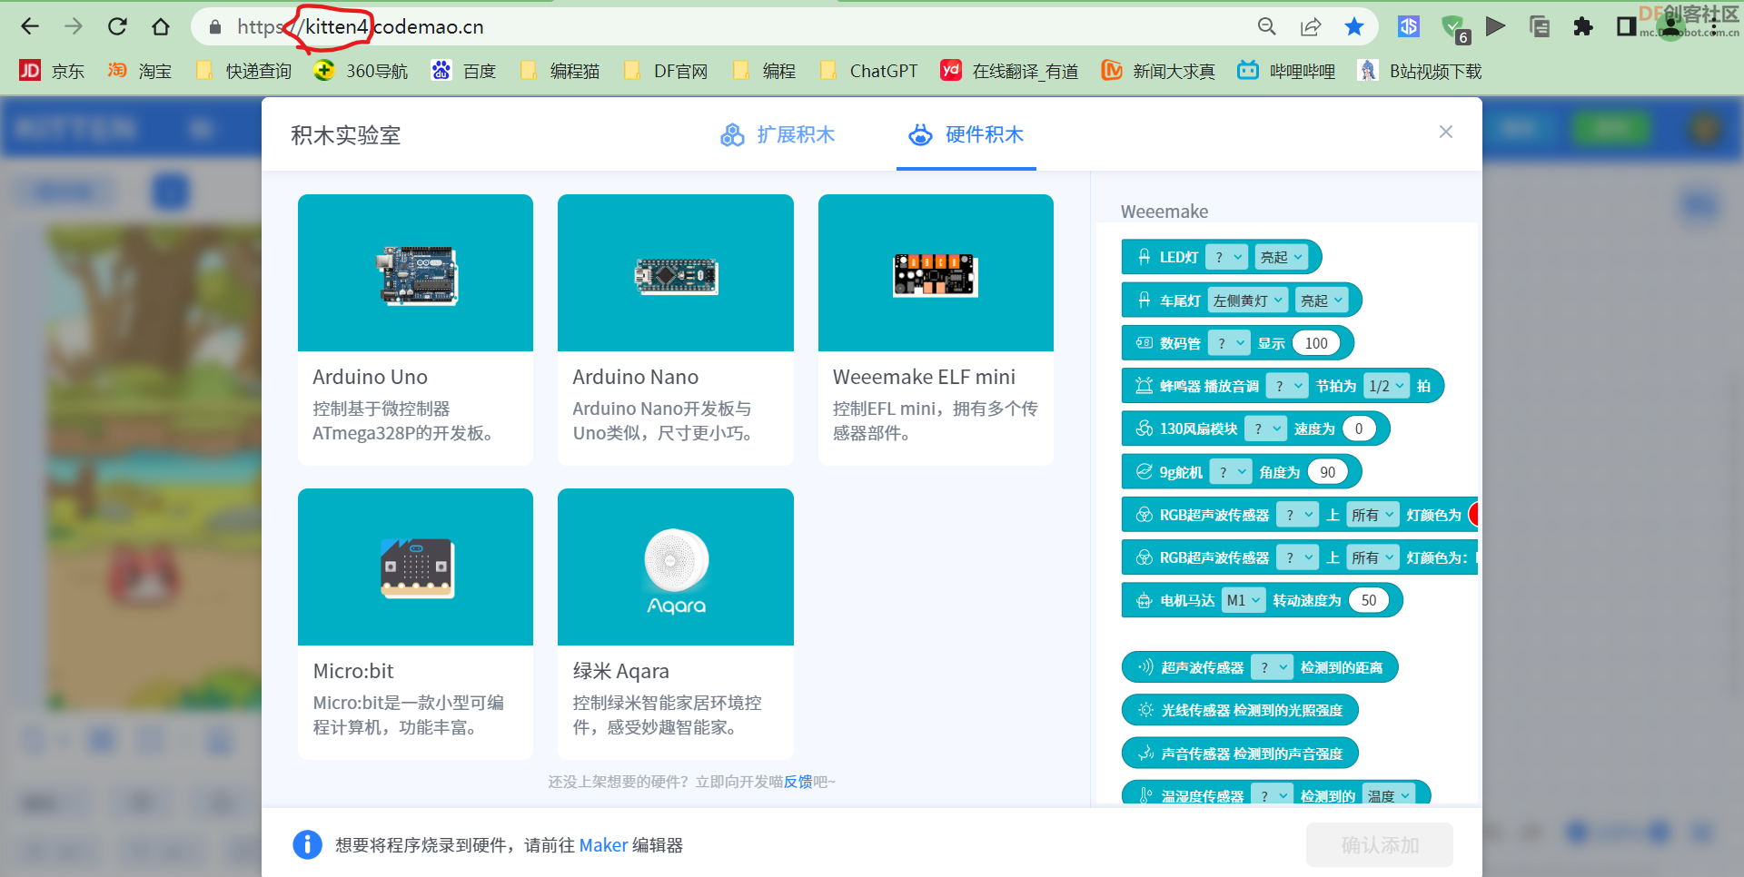
Task: Click the 数码管 显示 value 100 field
Action: point(1316,343)
